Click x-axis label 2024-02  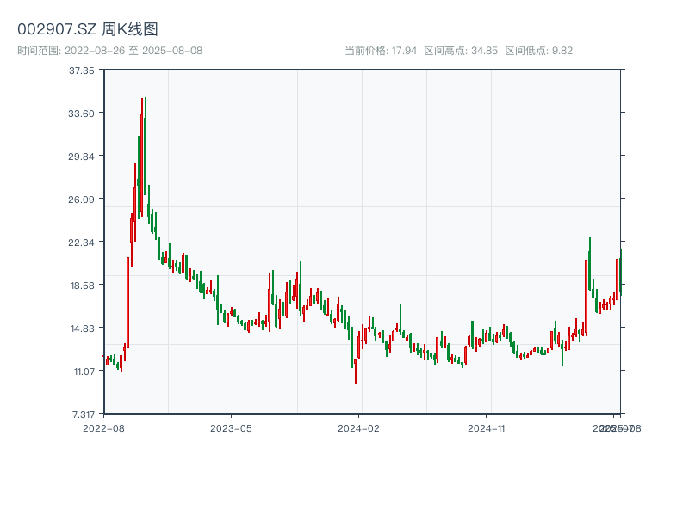(x=358, y=428)
